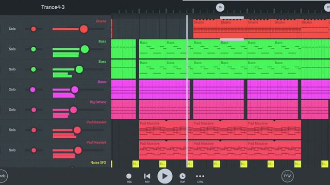The height and width of the screenshot is (185, 330).
Task: Select the Basic track name label
Action: (x=102, y=82)
